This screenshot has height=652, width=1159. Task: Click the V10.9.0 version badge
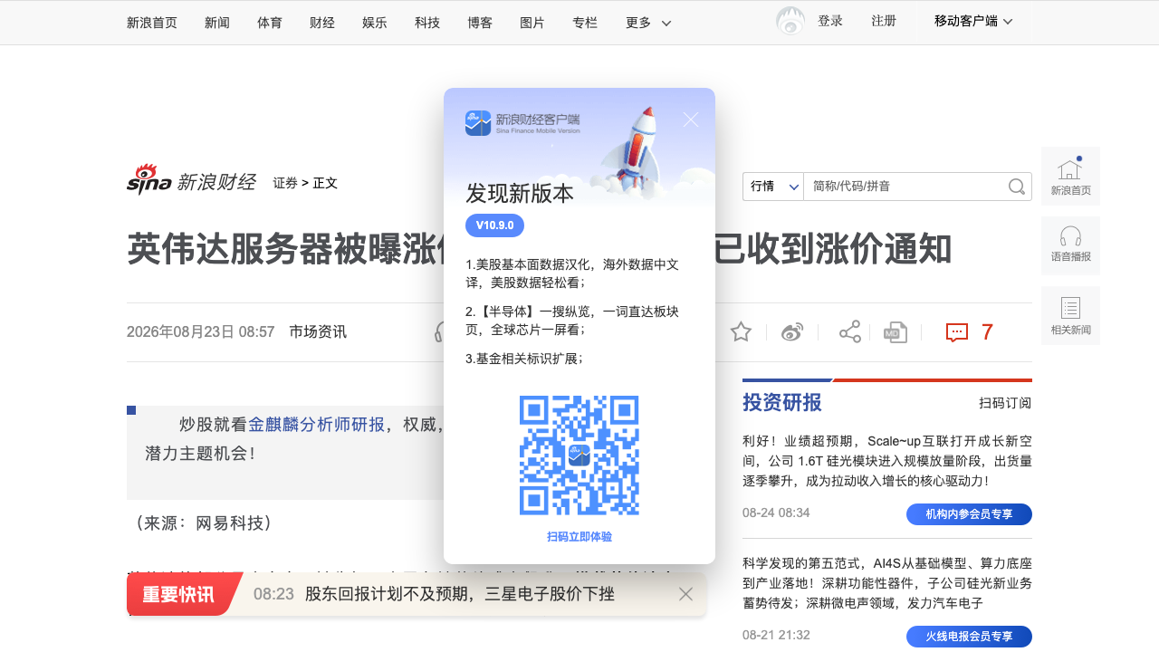[x=494, y=225]
